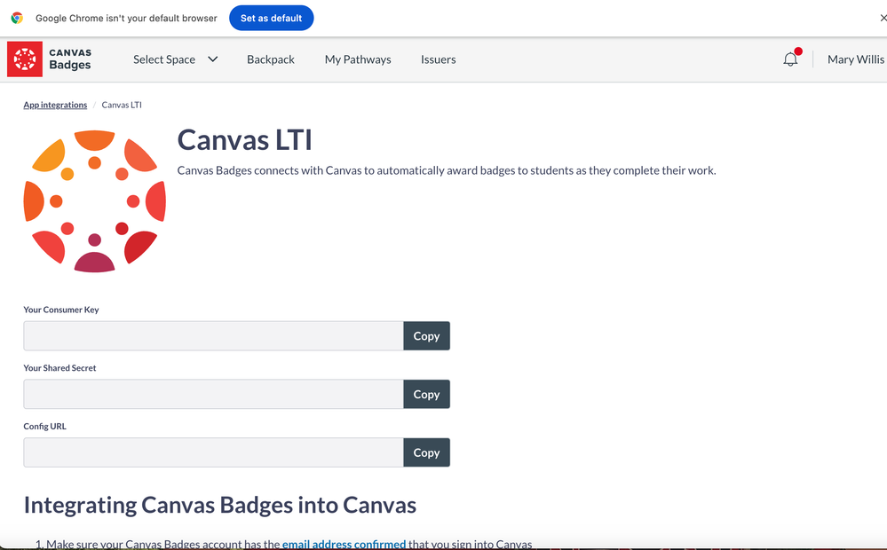
Task: Dismiss the default browser infobar
Action: [x=882, y=18]
